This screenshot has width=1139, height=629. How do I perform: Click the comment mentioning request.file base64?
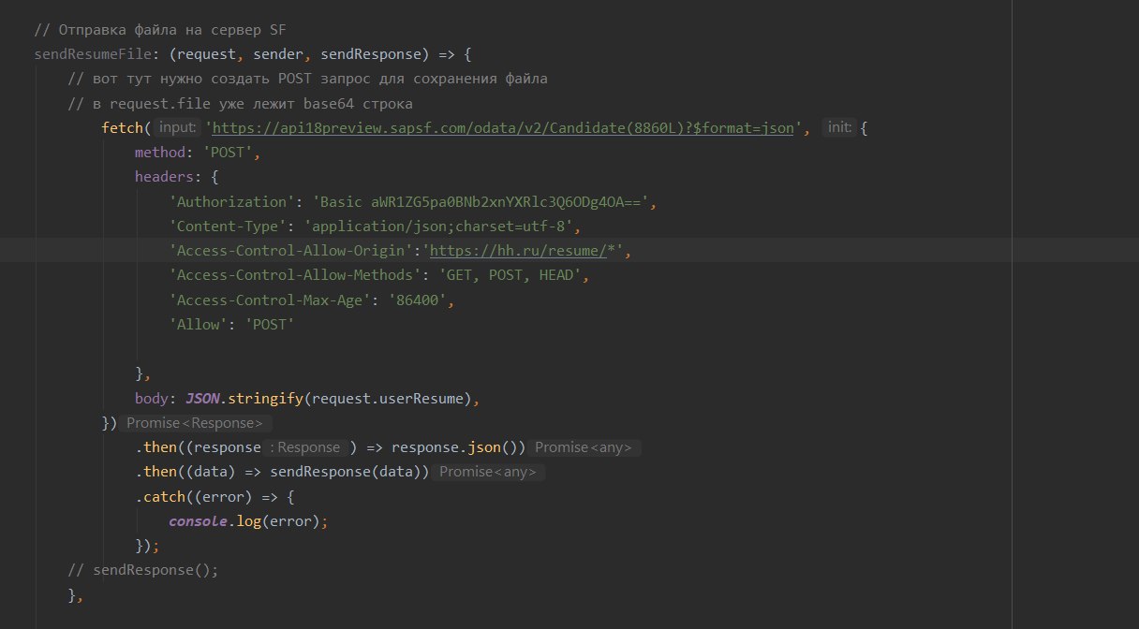240,103
